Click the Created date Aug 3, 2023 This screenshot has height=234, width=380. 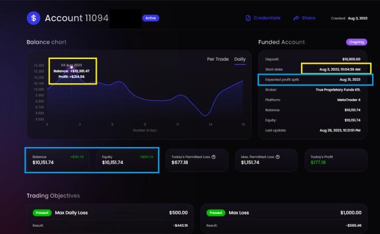point(358,18)
